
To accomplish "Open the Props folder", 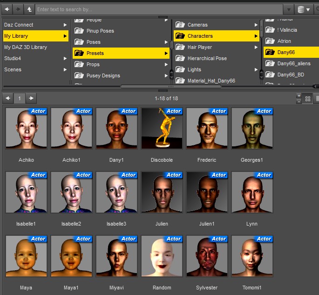I will pyautogui.click(x=121, y=64).
